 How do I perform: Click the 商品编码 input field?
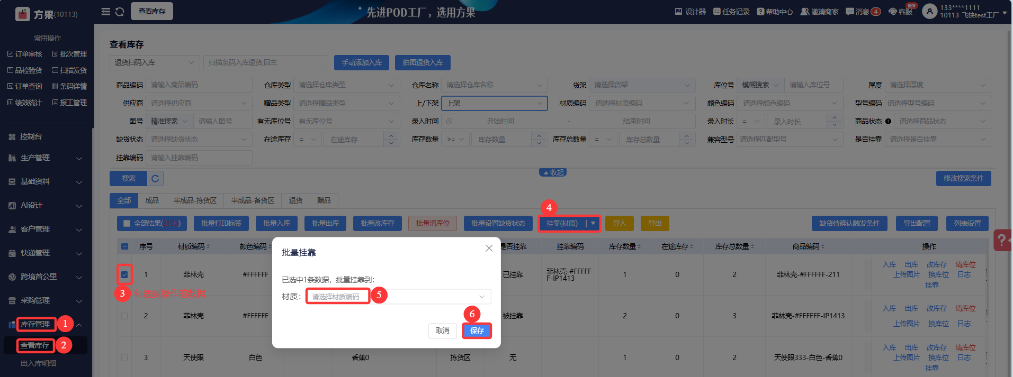(199, 85)
